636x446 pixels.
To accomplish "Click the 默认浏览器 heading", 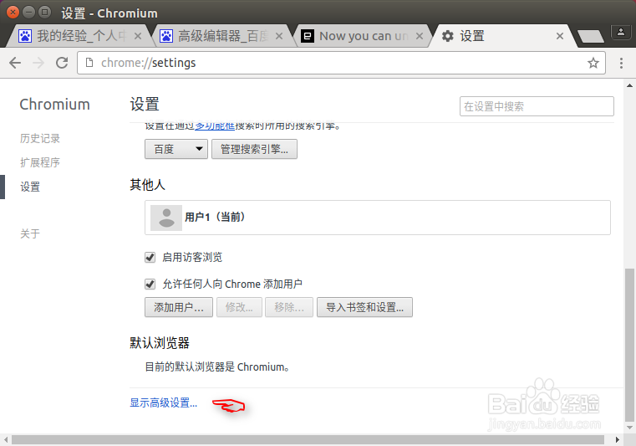I will point(160,343).
